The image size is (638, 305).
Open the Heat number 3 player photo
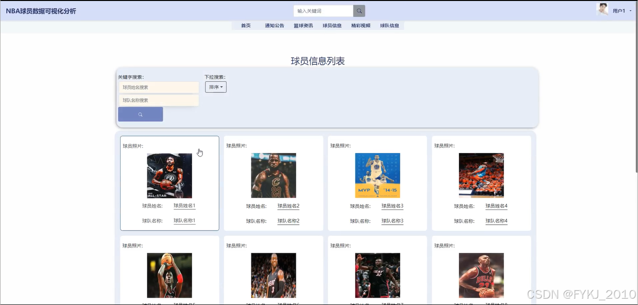click(273, 275)
